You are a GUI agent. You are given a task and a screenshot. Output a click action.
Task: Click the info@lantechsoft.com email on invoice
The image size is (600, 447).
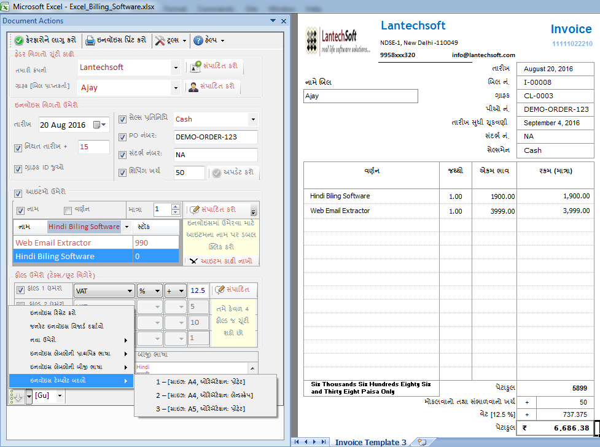[x=483, y=55]
